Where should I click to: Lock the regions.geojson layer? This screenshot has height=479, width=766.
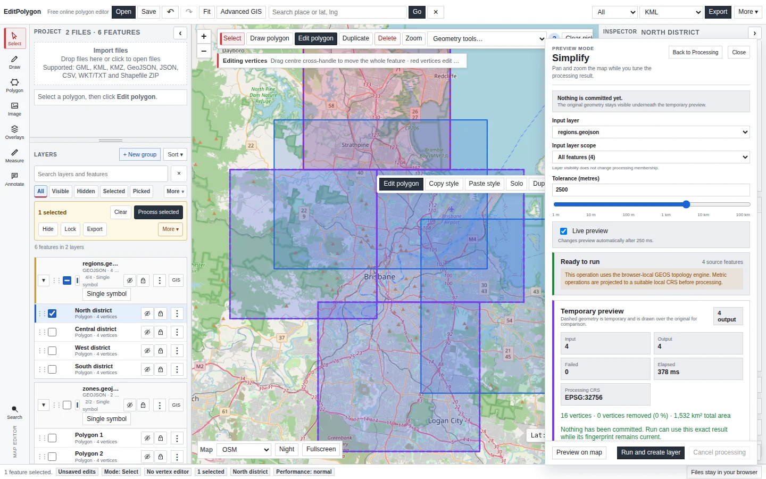coord(143,280)
